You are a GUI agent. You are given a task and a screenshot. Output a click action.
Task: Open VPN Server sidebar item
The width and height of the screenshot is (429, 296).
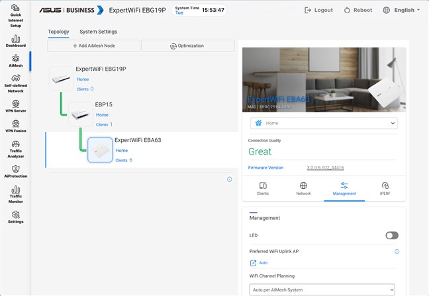(x=16, y=106)
